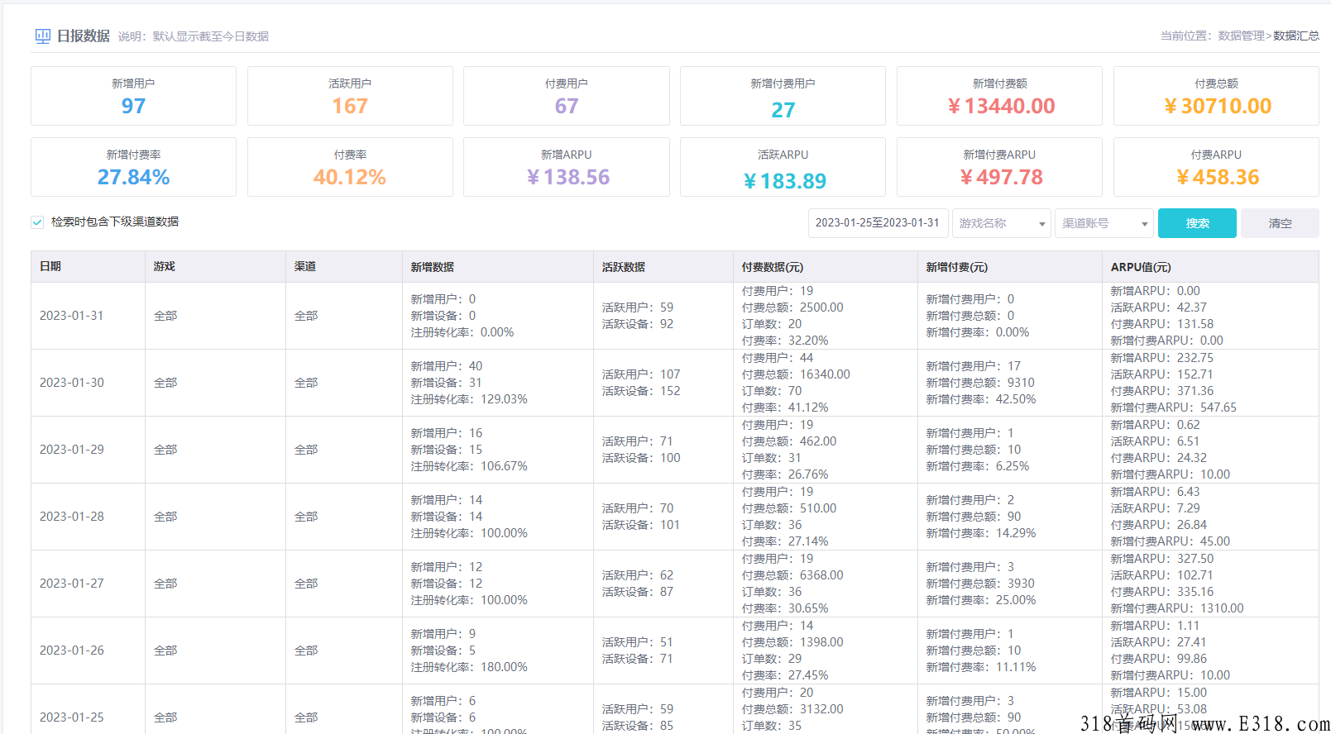
Task: Click the 日报数据 monitor icon
Action: (x=43, y=36)
